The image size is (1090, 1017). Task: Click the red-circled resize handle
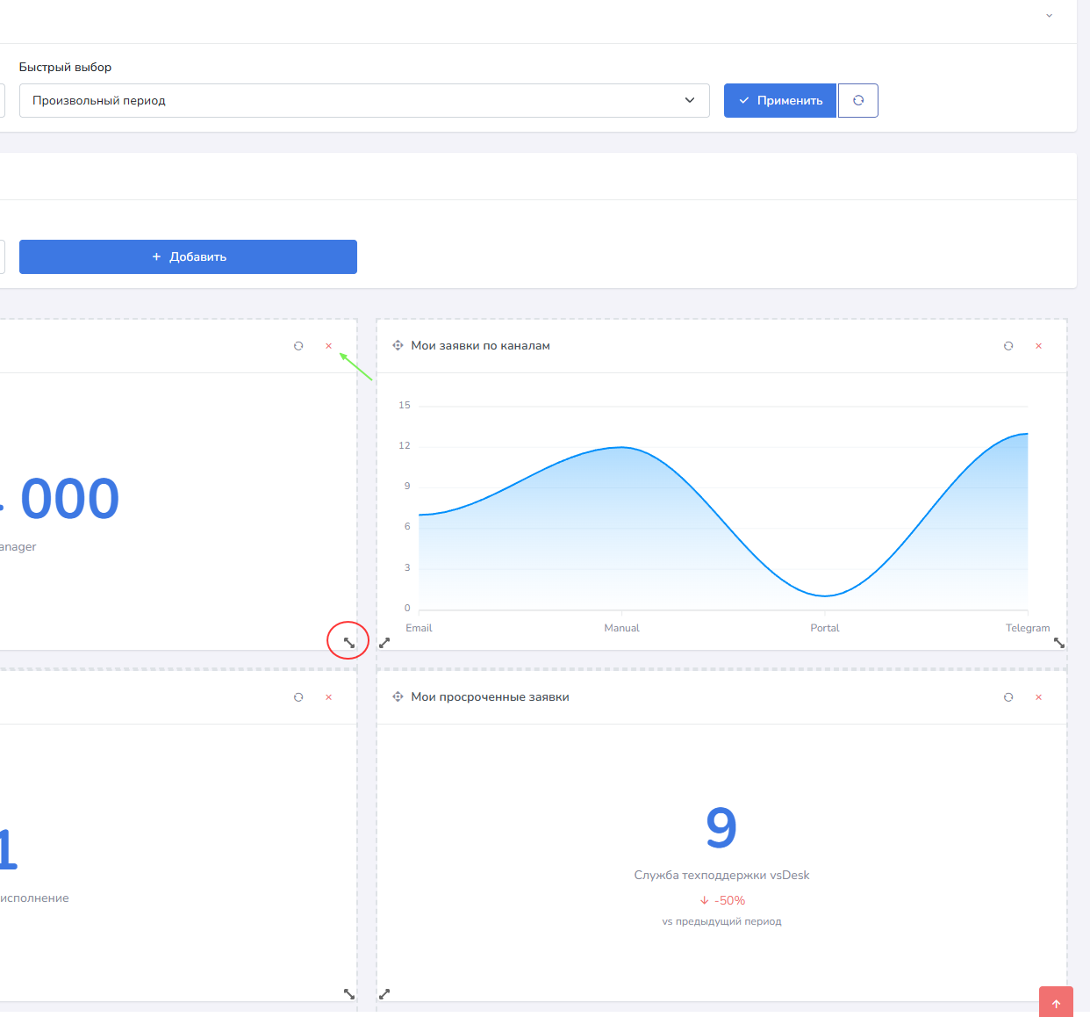click(x=348, y=642)
